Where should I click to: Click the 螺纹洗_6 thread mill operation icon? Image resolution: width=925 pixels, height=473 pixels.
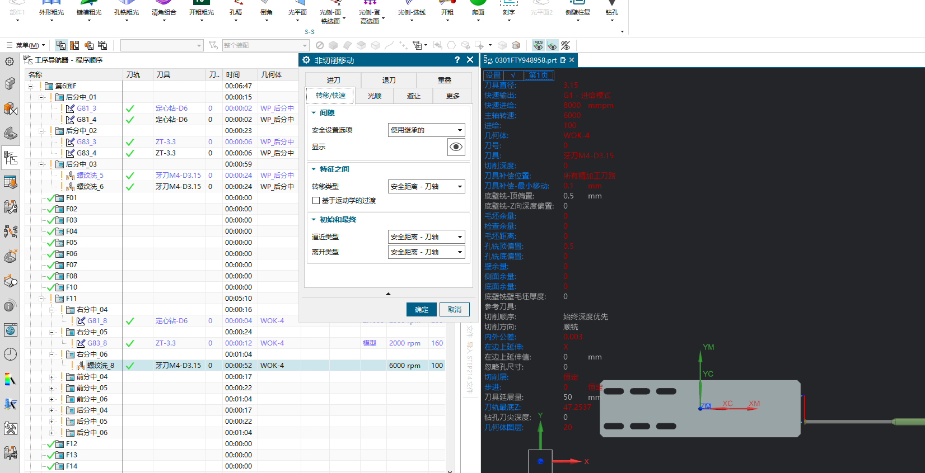click(x=70, y=187)
